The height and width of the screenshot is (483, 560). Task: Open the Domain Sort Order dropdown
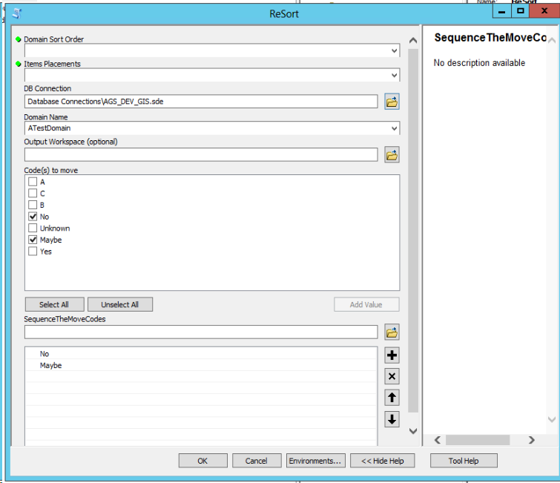394,50
